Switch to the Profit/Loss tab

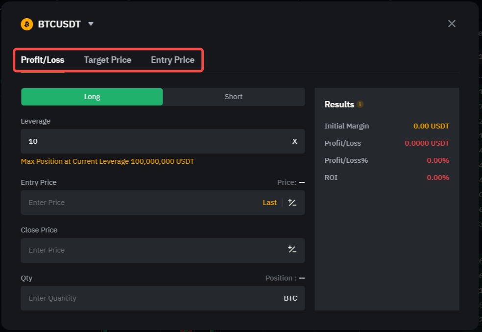tap(43, 60)
